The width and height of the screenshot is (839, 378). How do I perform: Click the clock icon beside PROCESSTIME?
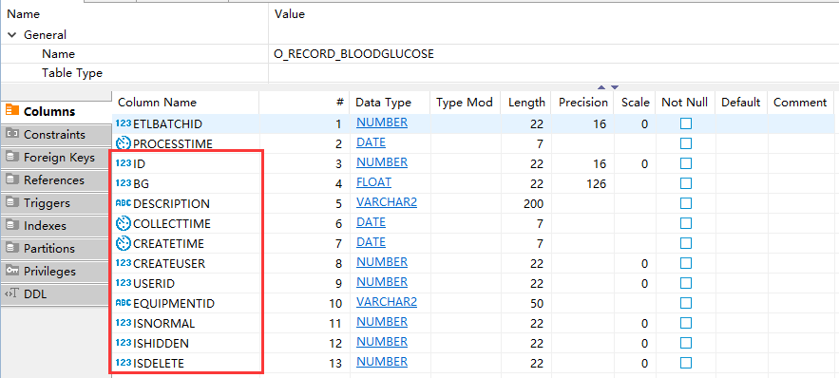click(x=124, y=143)
